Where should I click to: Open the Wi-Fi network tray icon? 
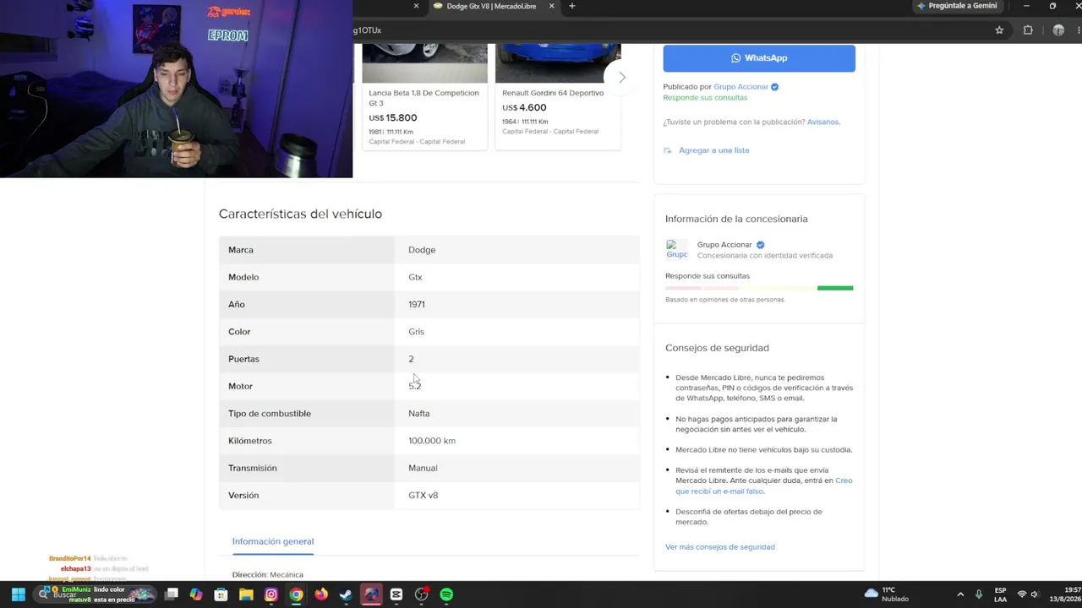point(1021,594)
